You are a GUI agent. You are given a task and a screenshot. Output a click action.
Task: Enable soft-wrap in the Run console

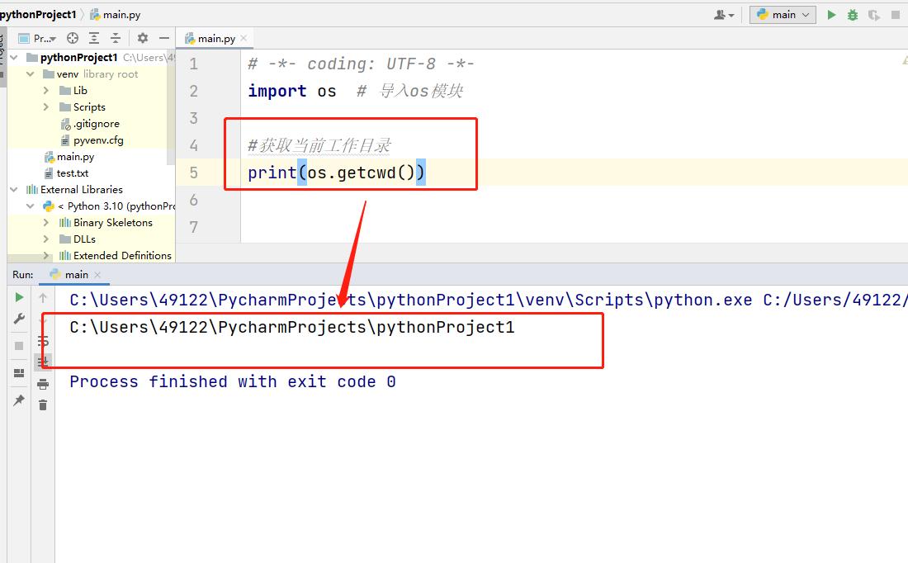click(42, 341)
